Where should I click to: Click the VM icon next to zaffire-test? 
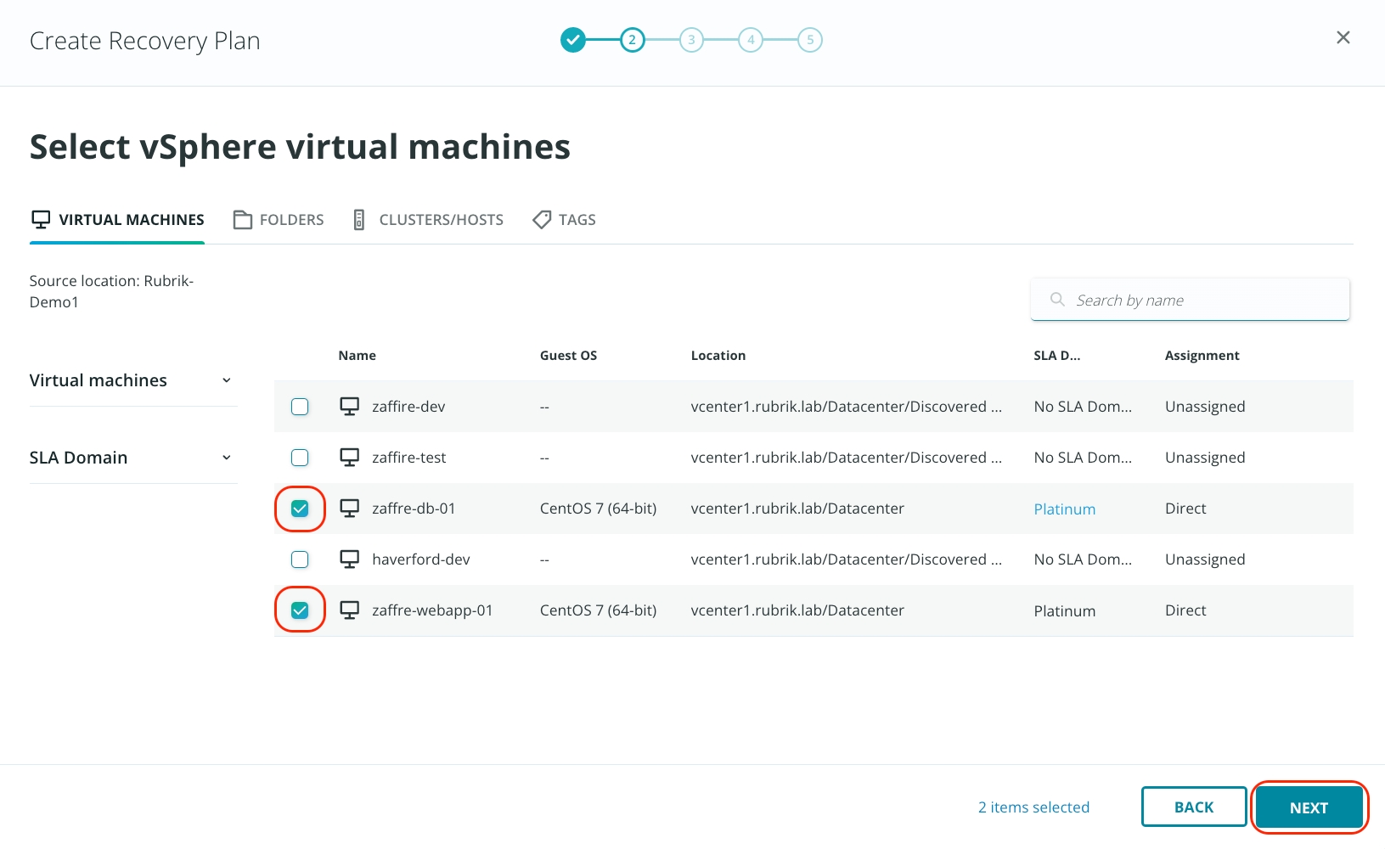pos(349,458)
